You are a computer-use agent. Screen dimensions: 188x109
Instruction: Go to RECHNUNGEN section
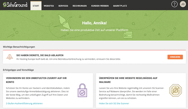click(79, 6)
